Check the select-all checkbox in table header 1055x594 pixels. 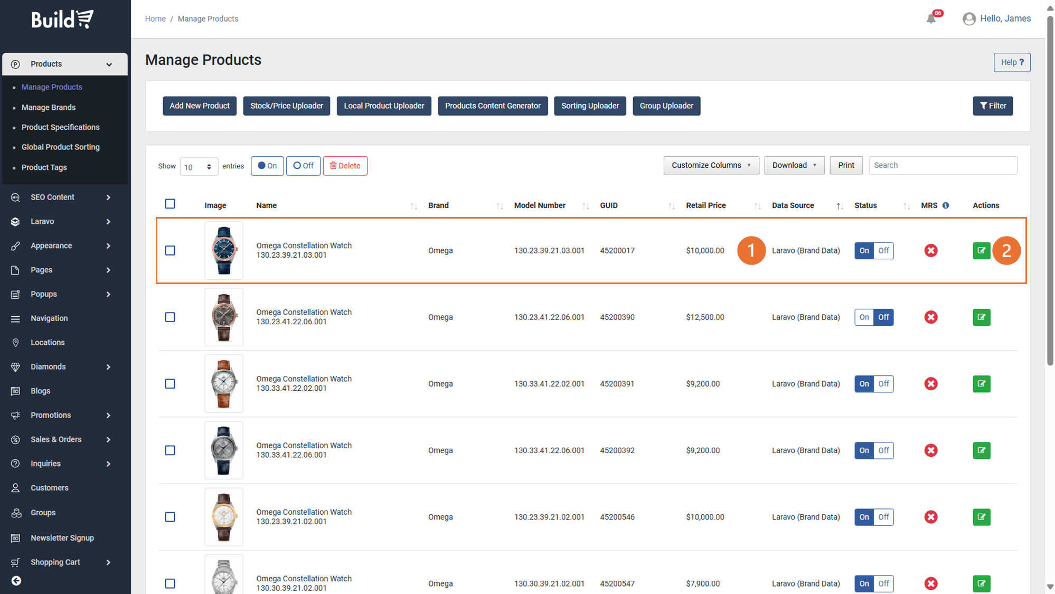point(170,204)
